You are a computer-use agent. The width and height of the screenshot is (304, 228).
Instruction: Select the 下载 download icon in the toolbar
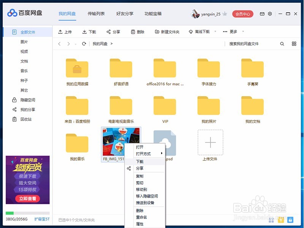(x=84, y=32)
